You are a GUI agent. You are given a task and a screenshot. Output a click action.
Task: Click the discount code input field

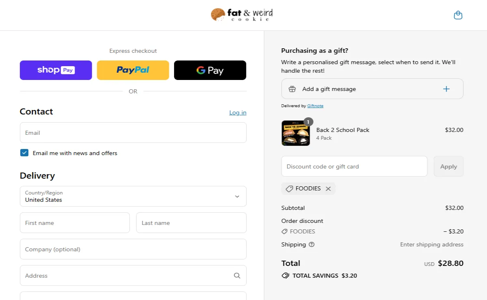coord(354,166)
